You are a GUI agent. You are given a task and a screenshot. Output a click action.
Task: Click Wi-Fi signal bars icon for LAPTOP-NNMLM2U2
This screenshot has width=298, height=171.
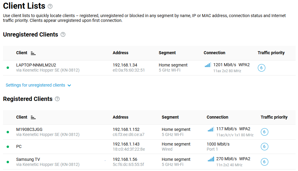click(208, 65)
